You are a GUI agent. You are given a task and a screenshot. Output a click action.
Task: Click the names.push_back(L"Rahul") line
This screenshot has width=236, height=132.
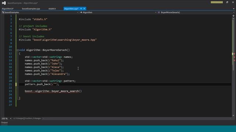click(x=44, y=60)
